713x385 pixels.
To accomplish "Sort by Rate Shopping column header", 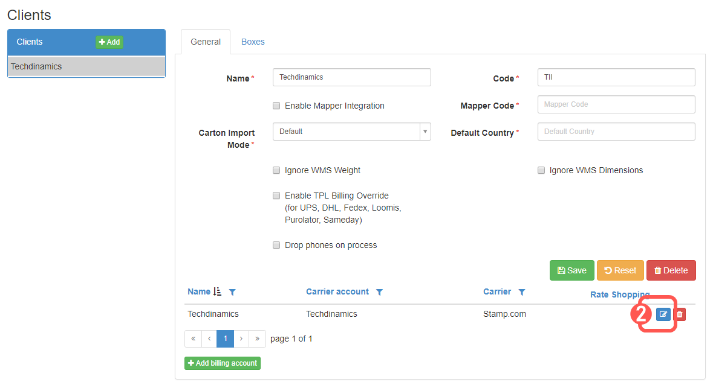I will pos(620,294).
